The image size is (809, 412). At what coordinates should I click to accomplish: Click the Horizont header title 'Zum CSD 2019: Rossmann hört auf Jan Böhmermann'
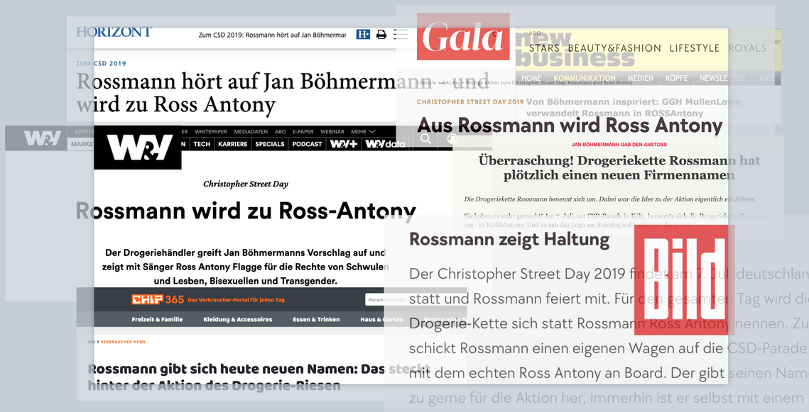(x=273, y=35)
